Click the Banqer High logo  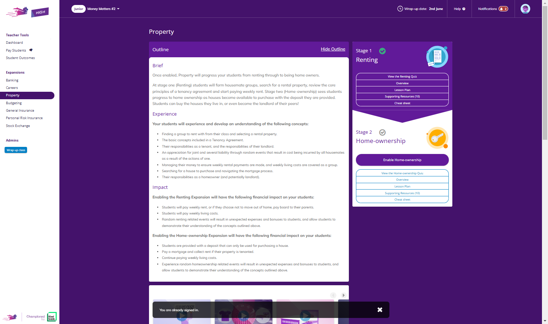pos(27,12)
